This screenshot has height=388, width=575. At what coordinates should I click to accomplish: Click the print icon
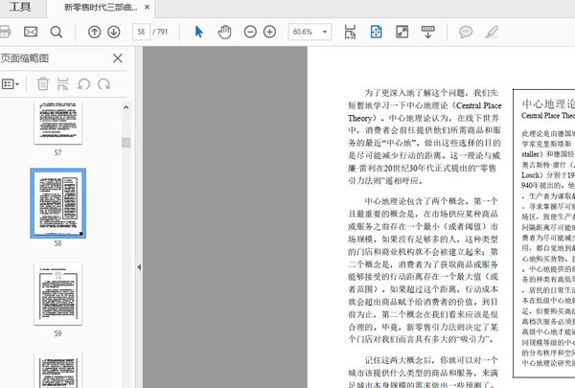(x=5, y=32)
